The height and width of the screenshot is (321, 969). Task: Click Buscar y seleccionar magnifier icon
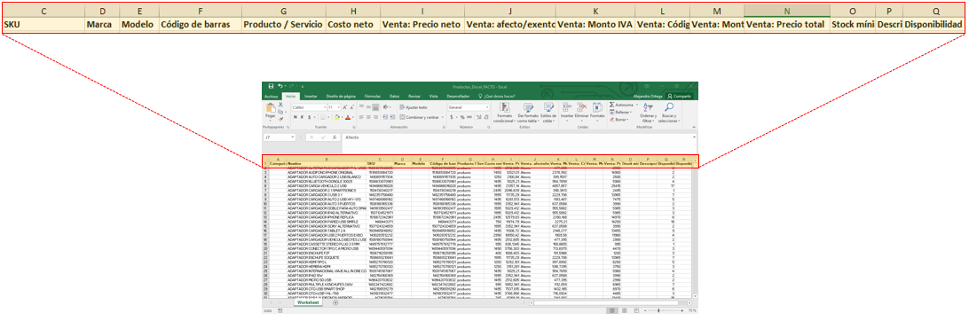coord(669,107)
